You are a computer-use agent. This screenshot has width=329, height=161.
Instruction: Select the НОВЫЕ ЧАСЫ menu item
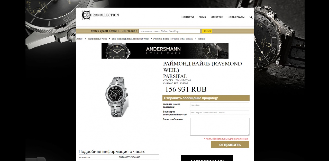[x=236, y=17]
